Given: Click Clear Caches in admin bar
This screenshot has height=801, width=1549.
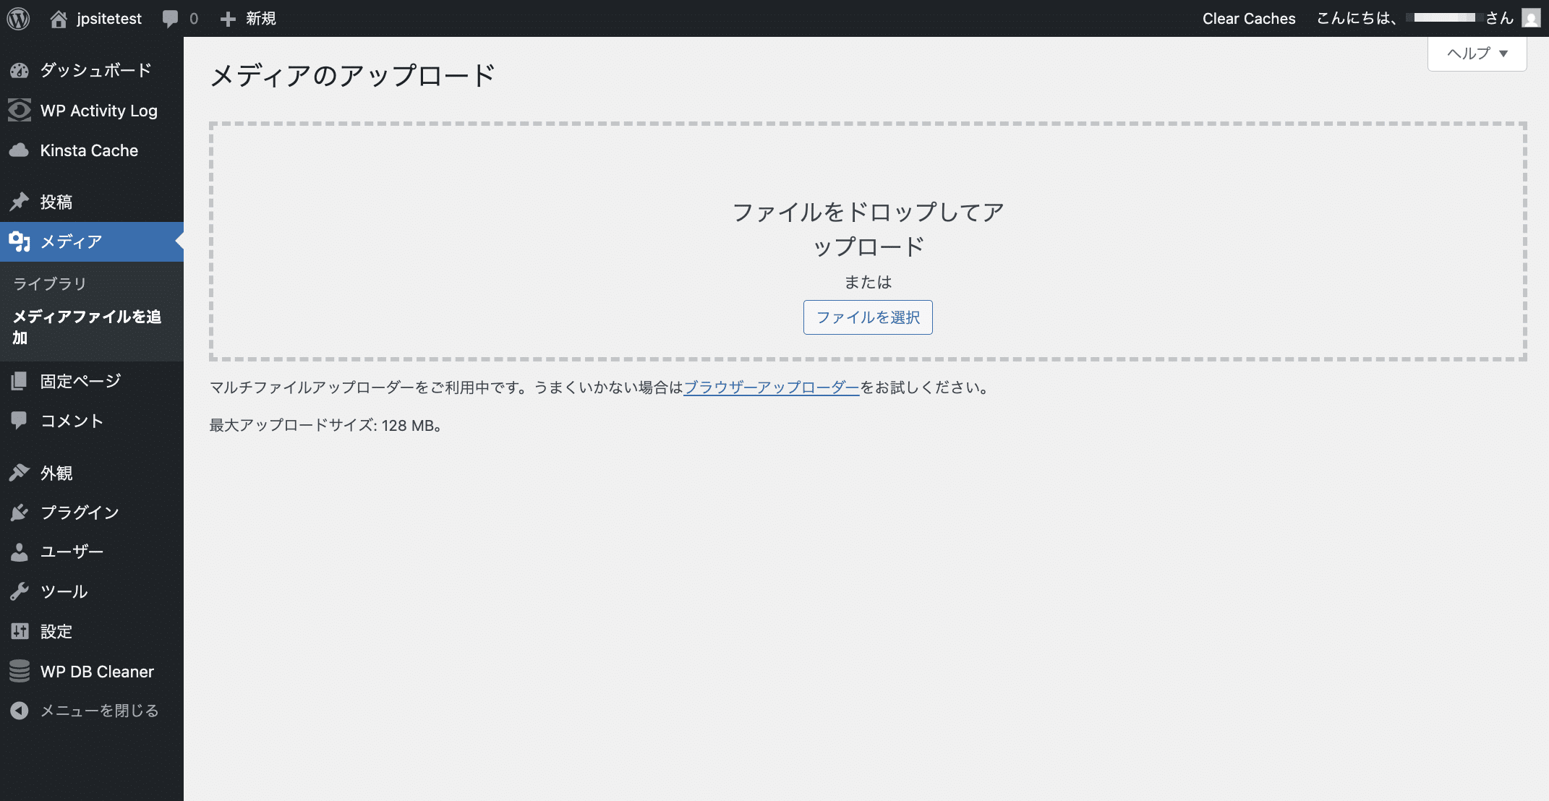Looking at the screenshot, I should coord(1248,18).
